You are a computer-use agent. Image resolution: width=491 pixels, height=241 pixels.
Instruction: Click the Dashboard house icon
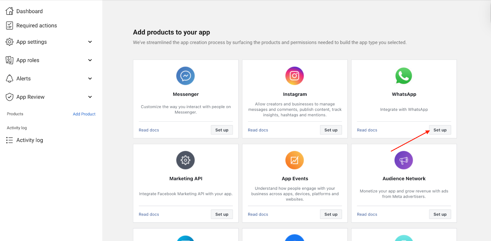10,11
